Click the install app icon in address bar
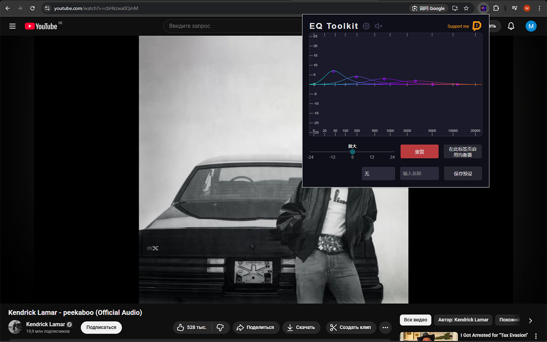This screenshot has height=342, width=547. point(455,8)
